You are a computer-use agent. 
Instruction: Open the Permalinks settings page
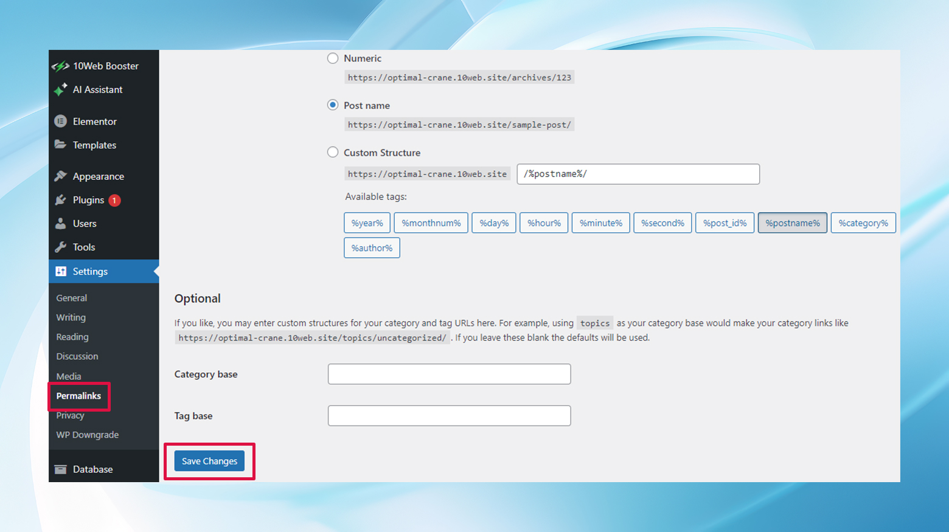point(78,396)
